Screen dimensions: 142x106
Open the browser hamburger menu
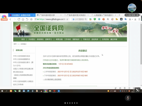click(139, 19)
